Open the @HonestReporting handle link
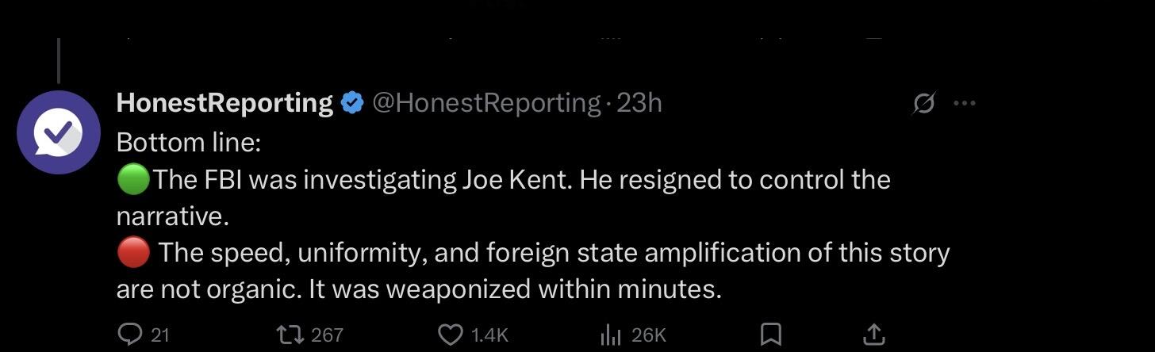Viewport: 1155px width, 352px height. click(x=486, y=103)
